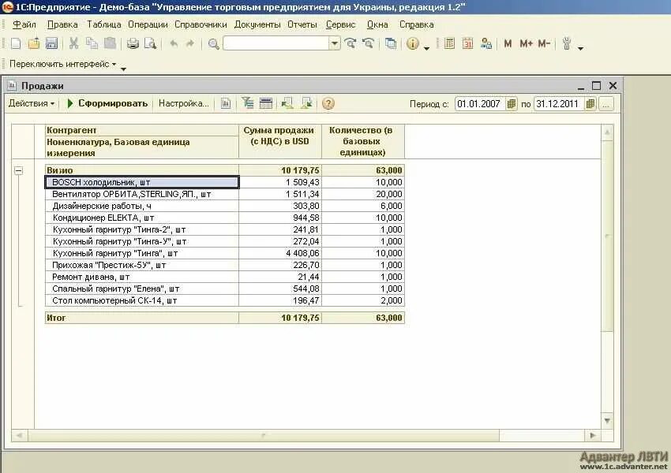The image size is (671, 473).
Task: Open the Документы menu
Action: click(257, 24)
